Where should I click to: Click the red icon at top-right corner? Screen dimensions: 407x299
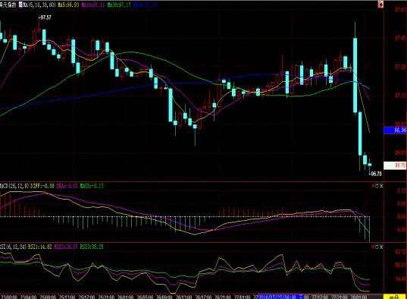click(x=380, y=5)
